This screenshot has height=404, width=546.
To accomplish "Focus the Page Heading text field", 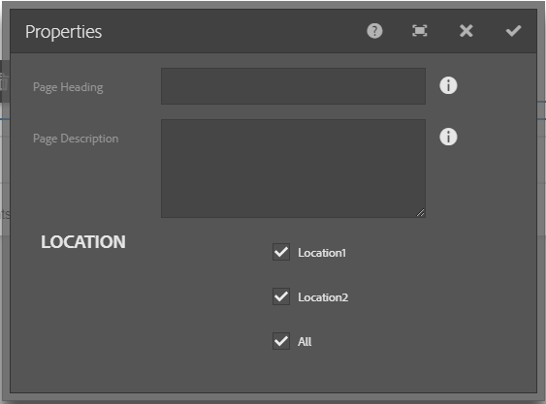I will click(293, 86).
